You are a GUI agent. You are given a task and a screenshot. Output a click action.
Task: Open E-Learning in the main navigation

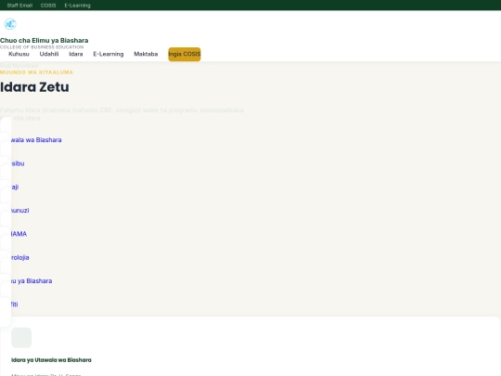pyautogui.click(x=109, y=54)
